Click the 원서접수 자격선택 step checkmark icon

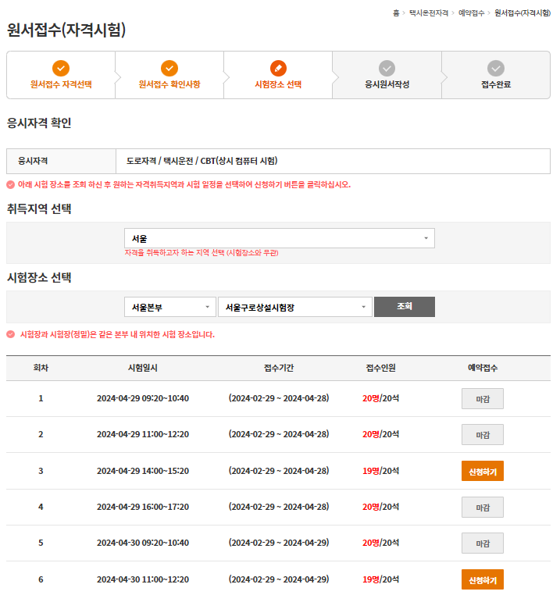pyautogui.click(x=61, y=68)
